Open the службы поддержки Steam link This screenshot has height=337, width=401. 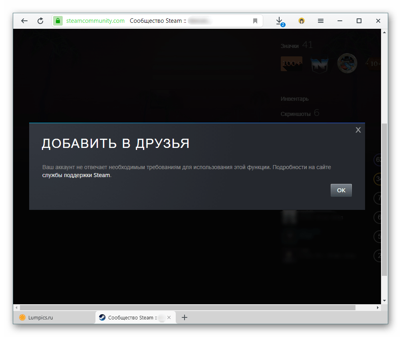coord(76,175)
